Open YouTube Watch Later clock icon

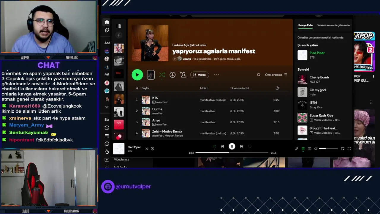click(x=107, y=144)
